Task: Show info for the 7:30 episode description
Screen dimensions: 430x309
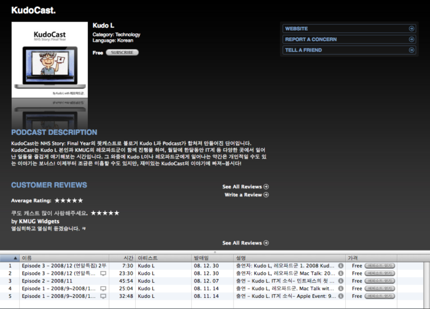Action: (341, 265)
